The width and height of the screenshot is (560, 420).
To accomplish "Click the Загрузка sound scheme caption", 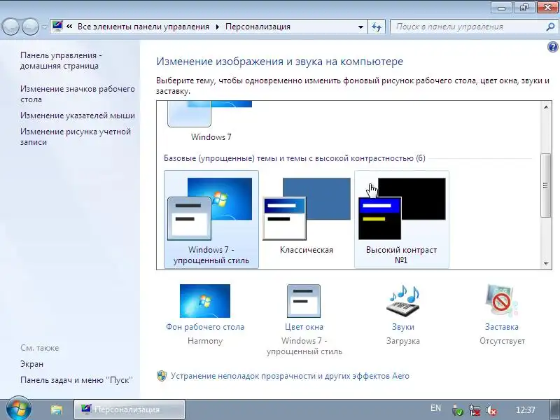I will tap(403, 341).
